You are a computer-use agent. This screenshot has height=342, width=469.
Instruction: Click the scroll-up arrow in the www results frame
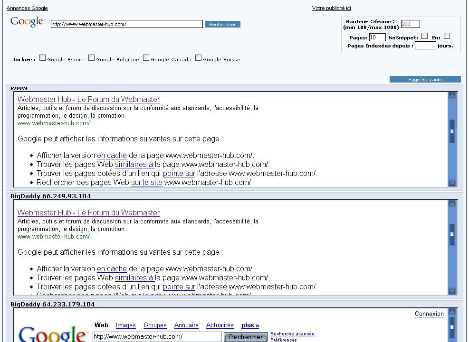tap(452, 96)
